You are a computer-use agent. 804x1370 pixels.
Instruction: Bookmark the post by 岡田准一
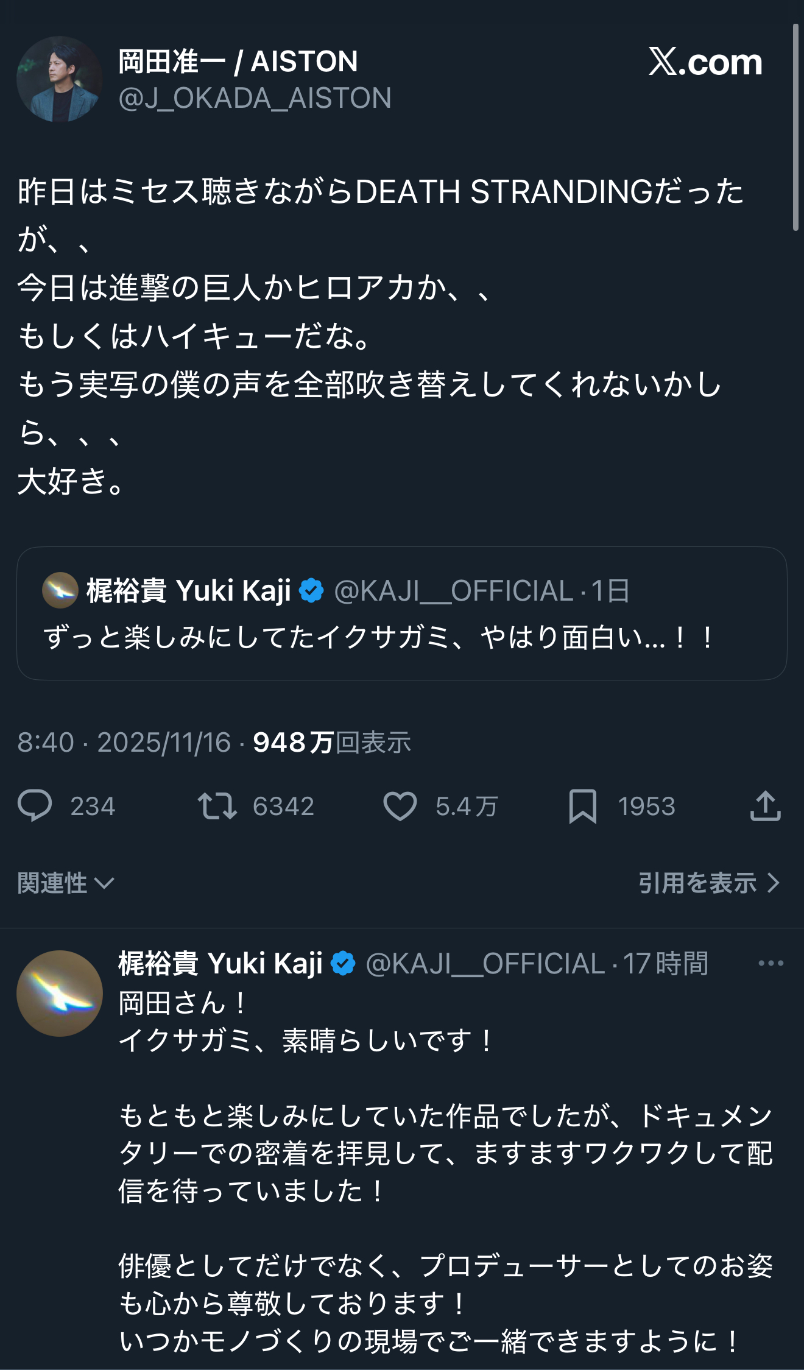[582, 806]
